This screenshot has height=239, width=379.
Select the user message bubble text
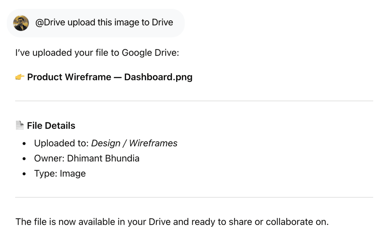point(104,22)
